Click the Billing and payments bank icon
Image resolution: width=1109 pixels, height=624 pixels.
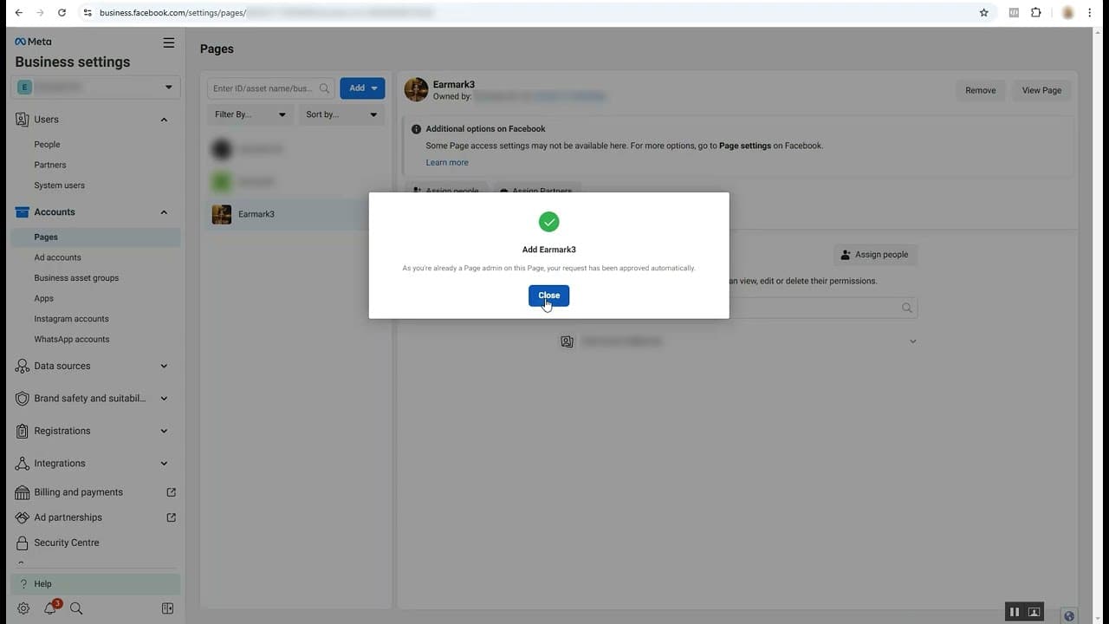(x=22, y=492)
